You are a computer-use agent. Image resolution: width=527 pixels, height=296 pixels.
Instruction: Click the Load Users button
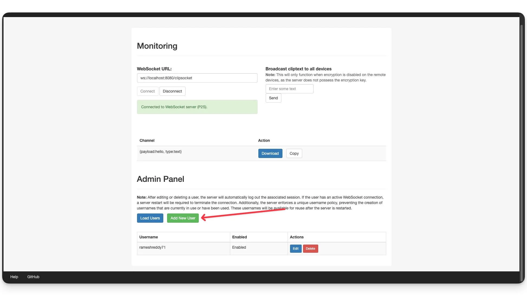(150, 218)
